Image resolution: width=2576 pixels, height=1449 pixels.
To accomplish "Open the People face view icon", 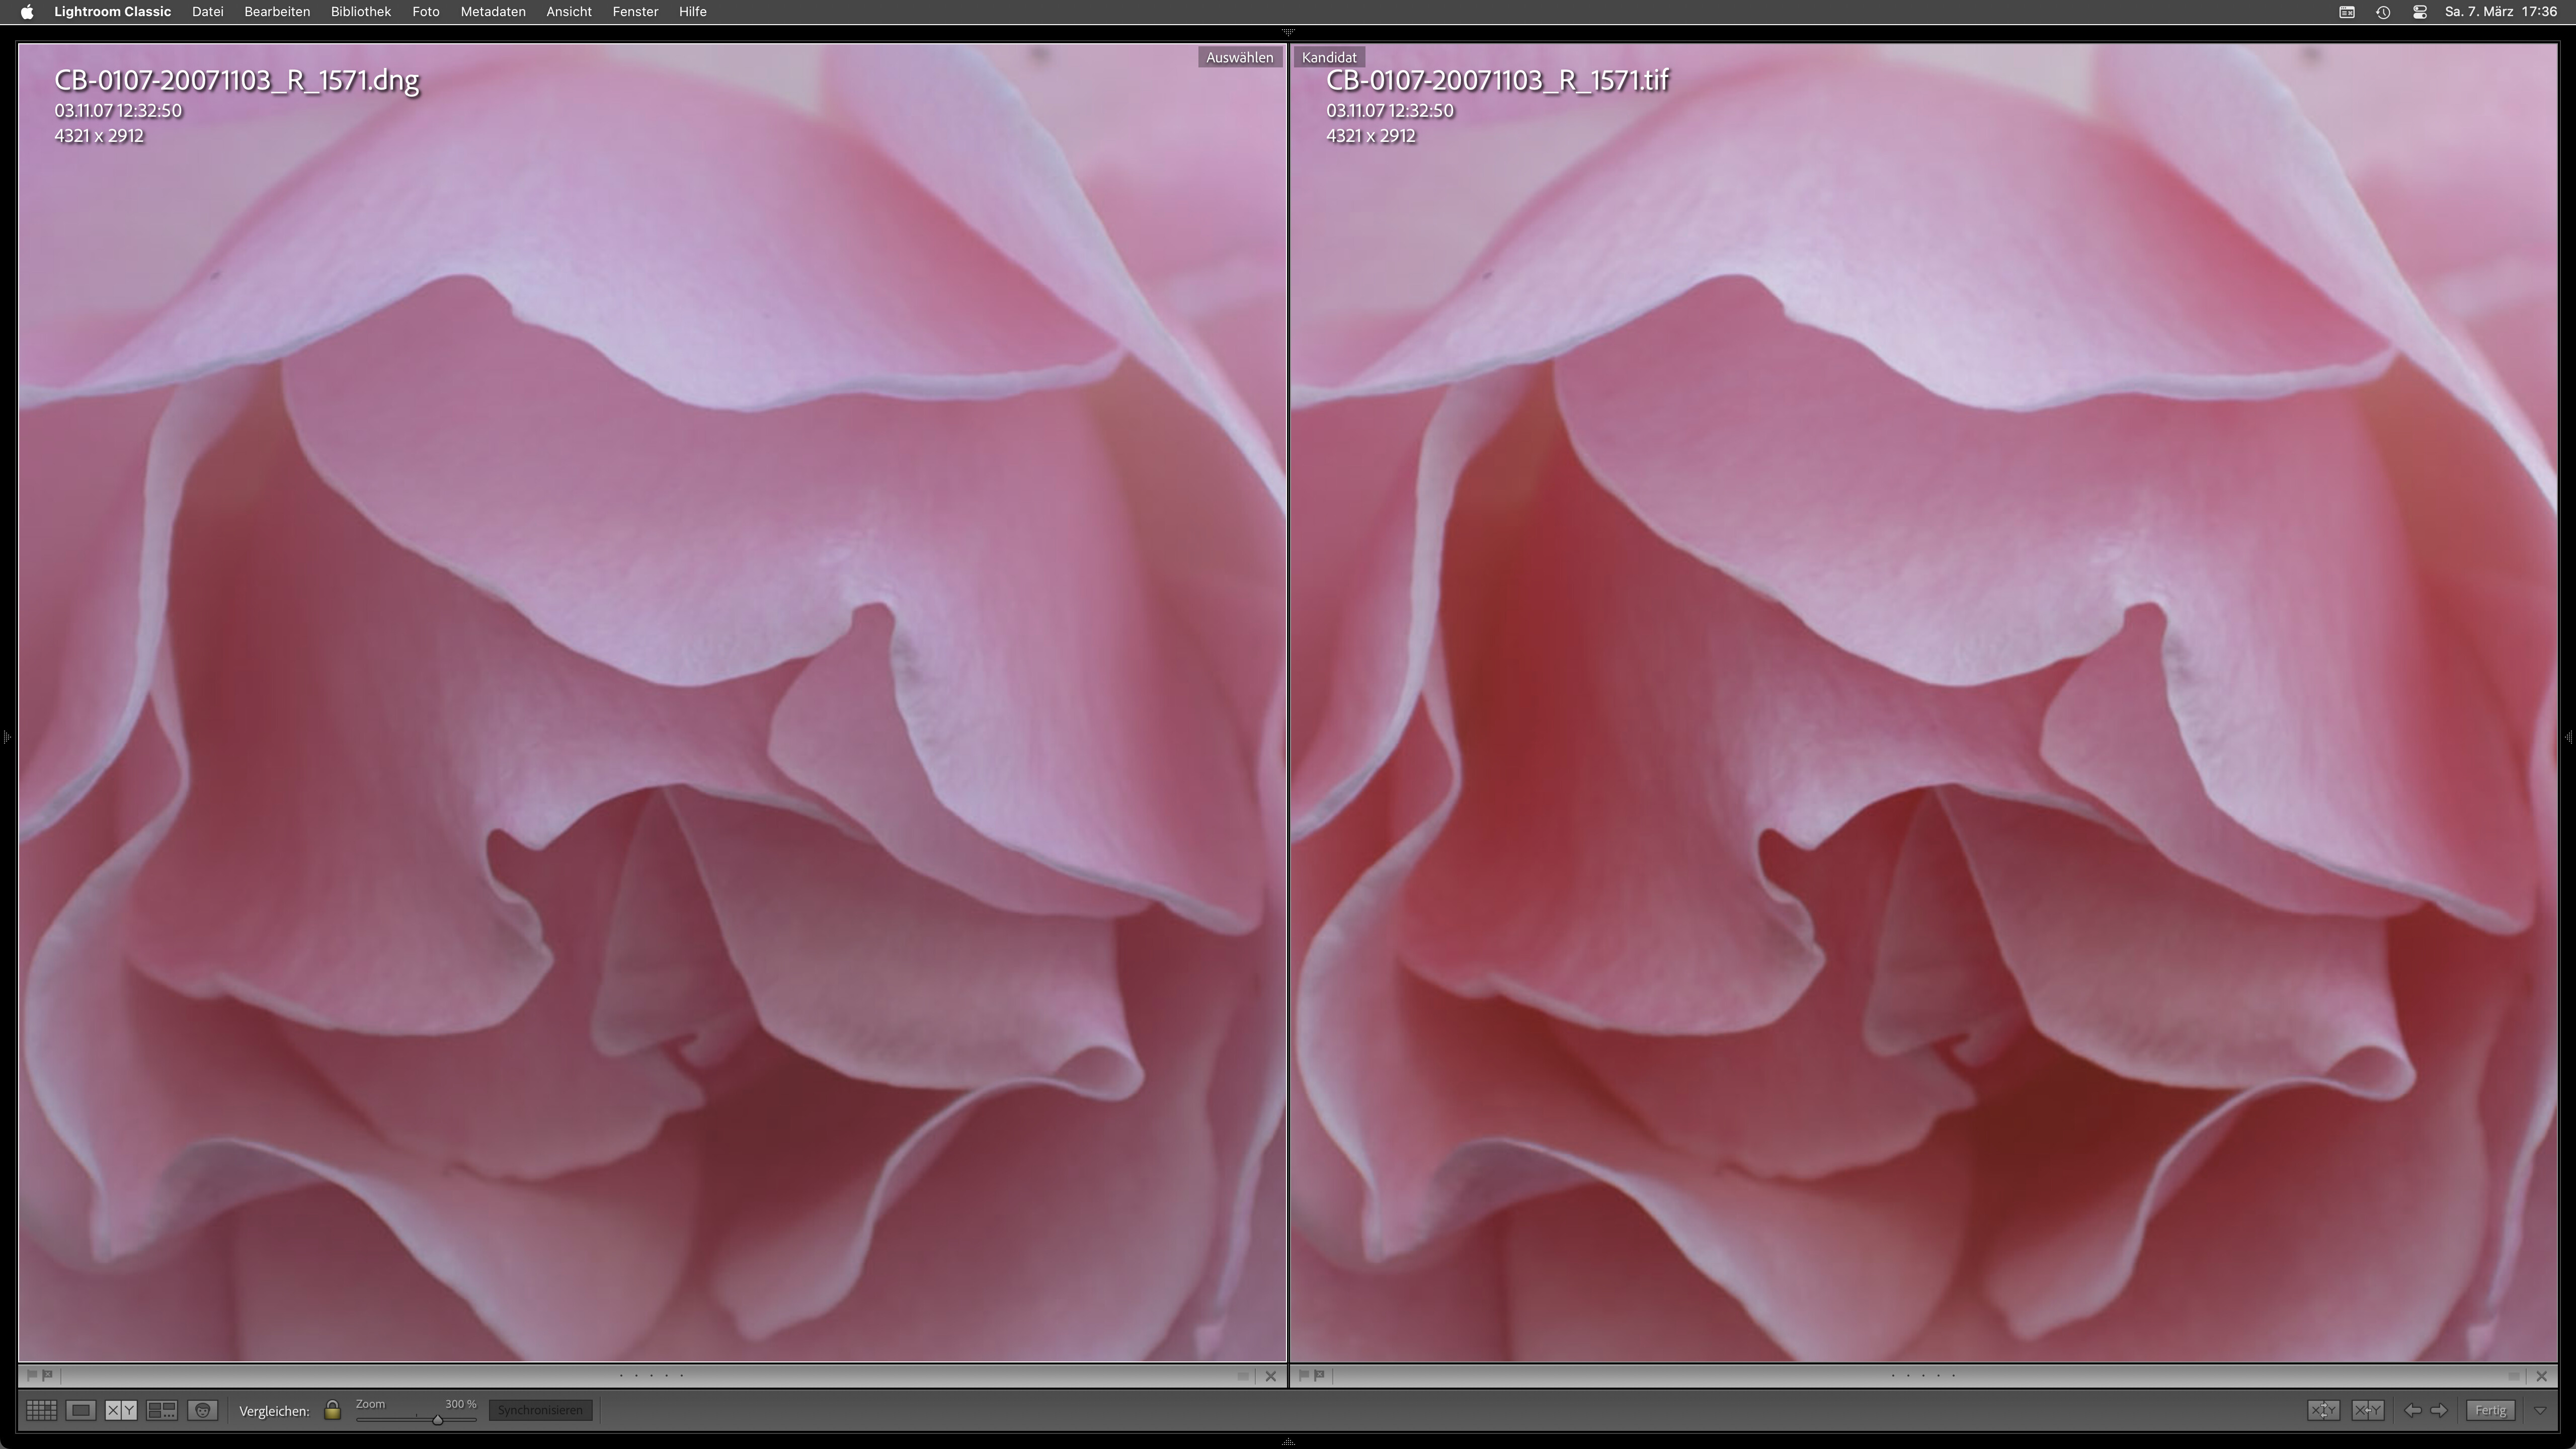I will point(202,1410).
